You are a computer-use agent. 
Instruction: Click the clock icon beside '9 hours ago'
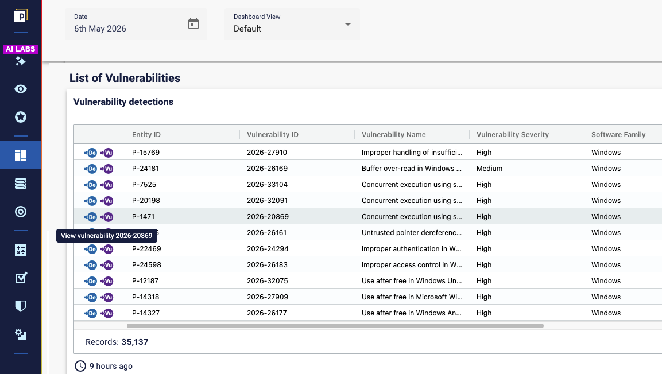[80, 366]
